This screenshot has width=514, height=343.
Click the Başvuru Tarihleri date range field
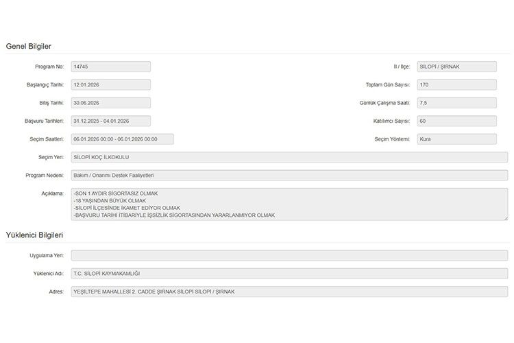tap(110, 121)
